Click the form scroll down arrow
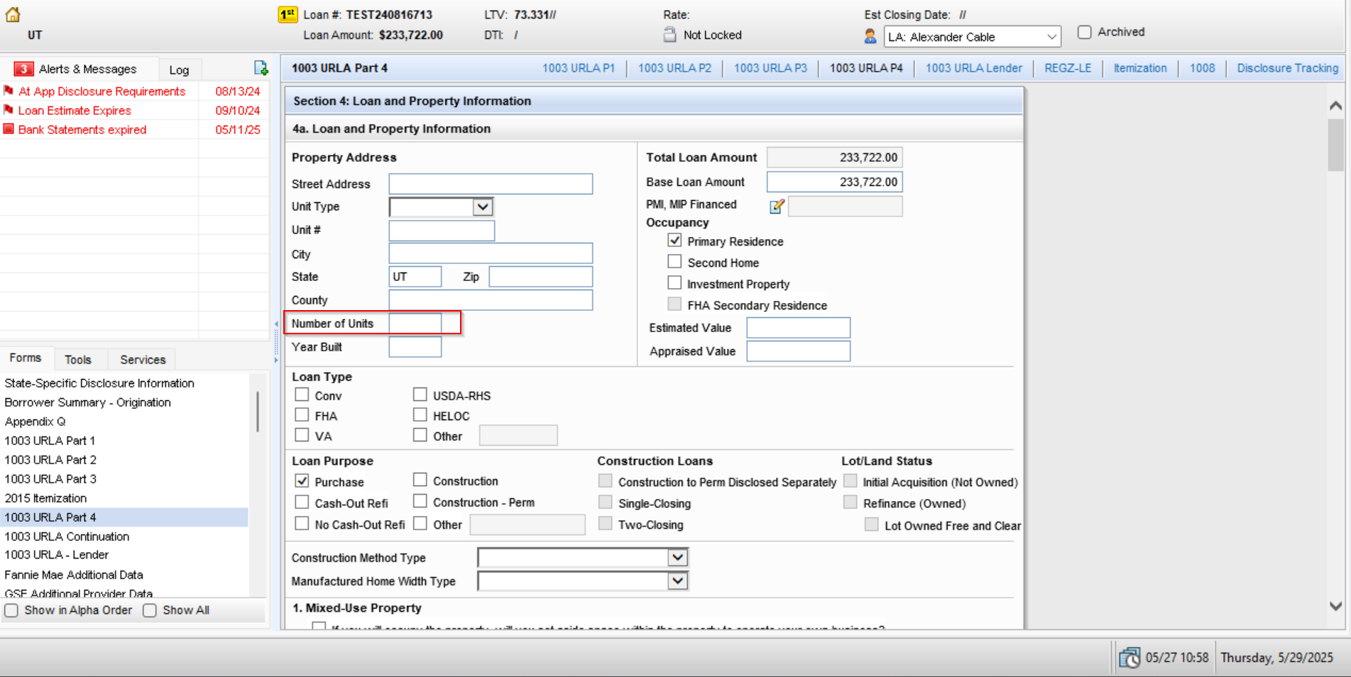Viewport: 1351px width, 677px height. click(1335, 606)
